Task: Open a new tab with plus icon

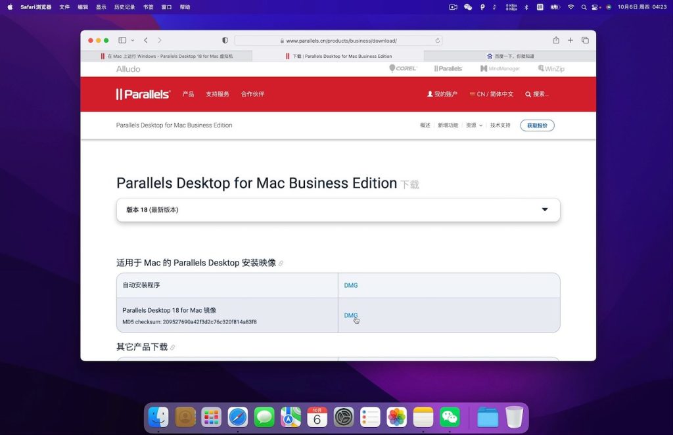Action: click(x=570, y=40)
